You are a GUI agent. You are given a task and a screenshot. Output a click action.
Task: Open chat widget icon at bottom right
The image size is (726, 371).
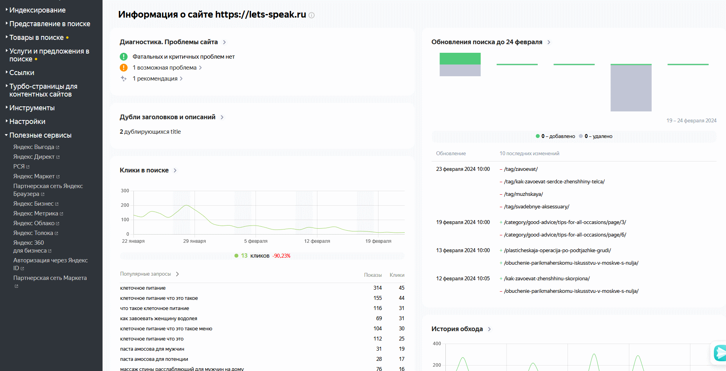[719, 353]
